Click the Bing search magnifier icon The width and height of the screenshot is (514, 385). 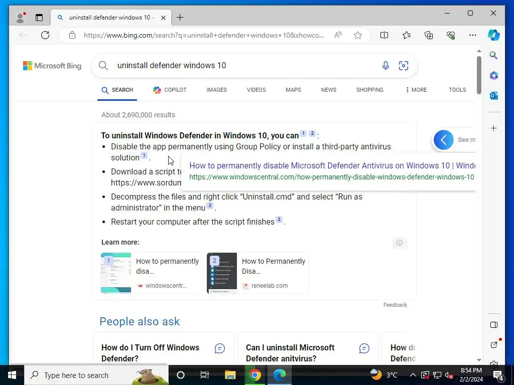point(103,66)
